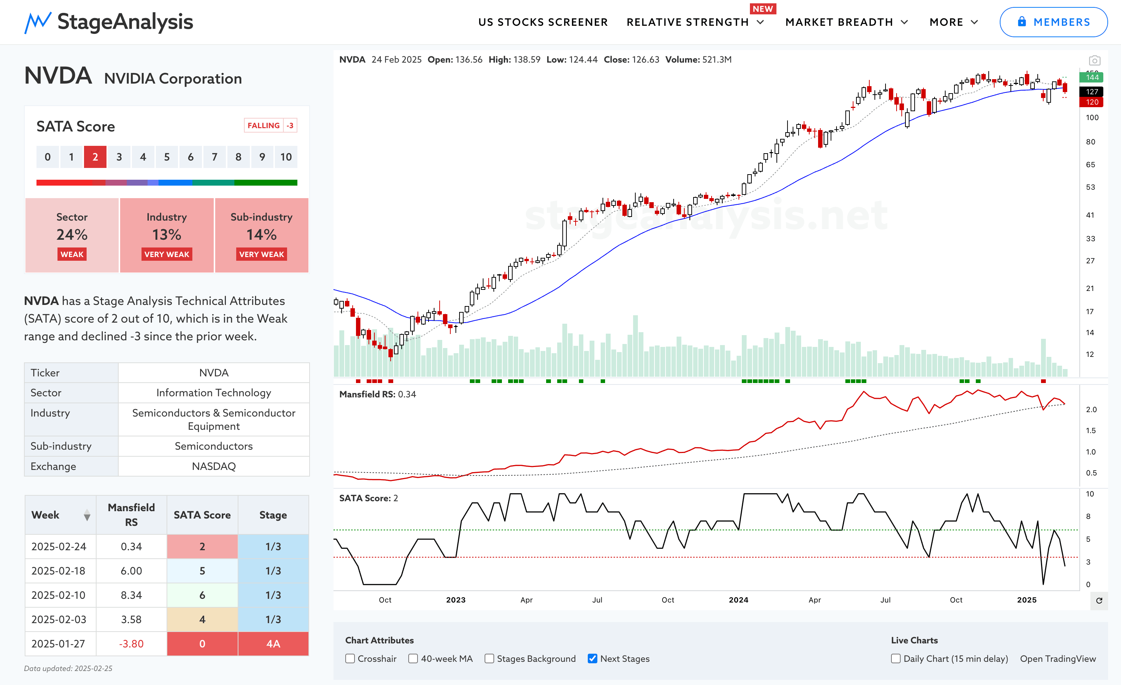Click 2025 label on time axis
1121x685 pixels.
(1027, 600)
